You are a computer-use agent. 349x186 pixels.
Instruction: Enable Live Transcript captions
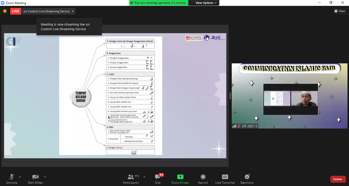coord(225,177)
